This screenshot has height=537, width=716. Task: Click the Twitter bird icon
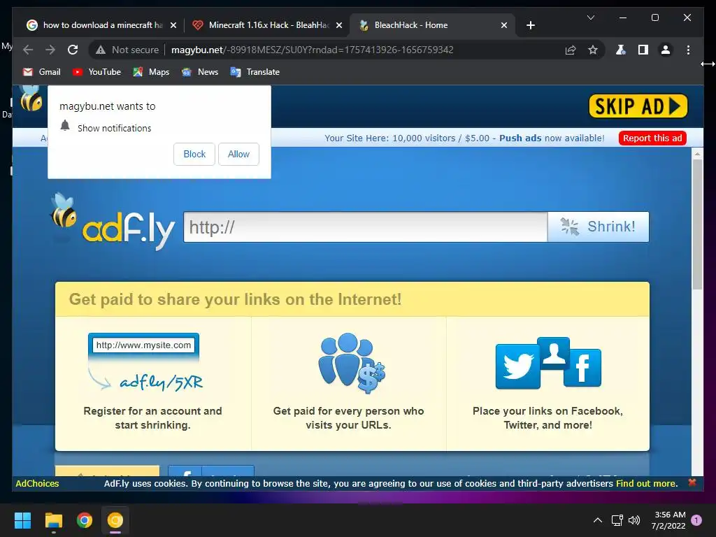click(x=517, y=366)
